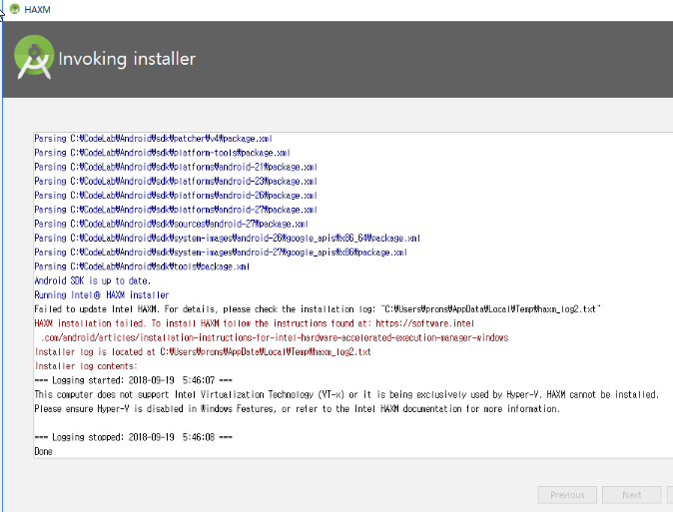Click the HAXM window title text
Image resolution: width=673 pixels, height=512 pixels.
click(37, 9)
